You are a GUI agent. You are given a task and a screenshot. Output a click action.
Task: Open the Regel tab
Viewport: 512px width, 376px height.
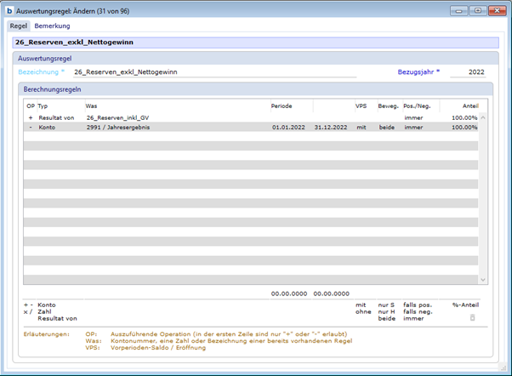(x=18, y=26)
